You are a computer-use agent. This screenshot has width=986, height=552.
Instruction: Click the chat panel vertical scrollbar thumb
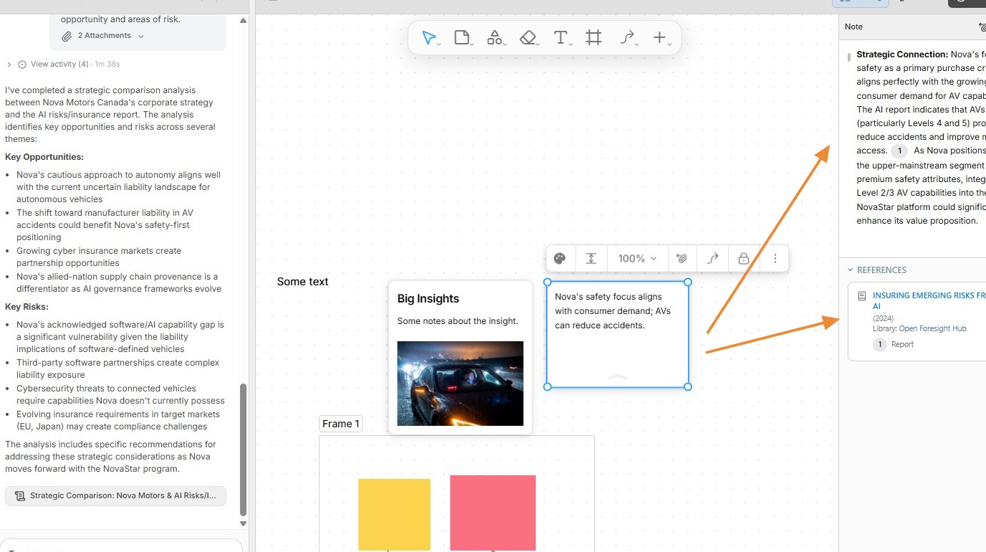tap(243, 449)
